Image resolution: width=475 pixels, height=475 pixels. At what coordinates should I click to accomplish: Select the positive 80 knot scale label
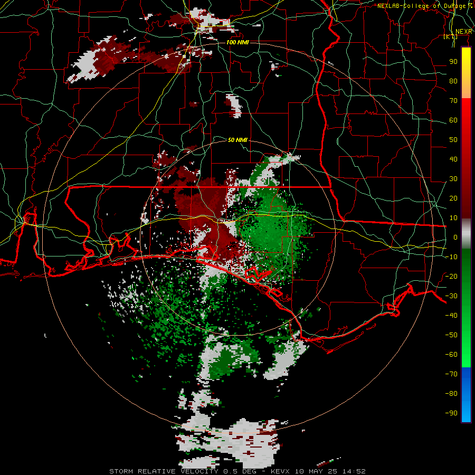pyautogui.click(x=453, y=81)
